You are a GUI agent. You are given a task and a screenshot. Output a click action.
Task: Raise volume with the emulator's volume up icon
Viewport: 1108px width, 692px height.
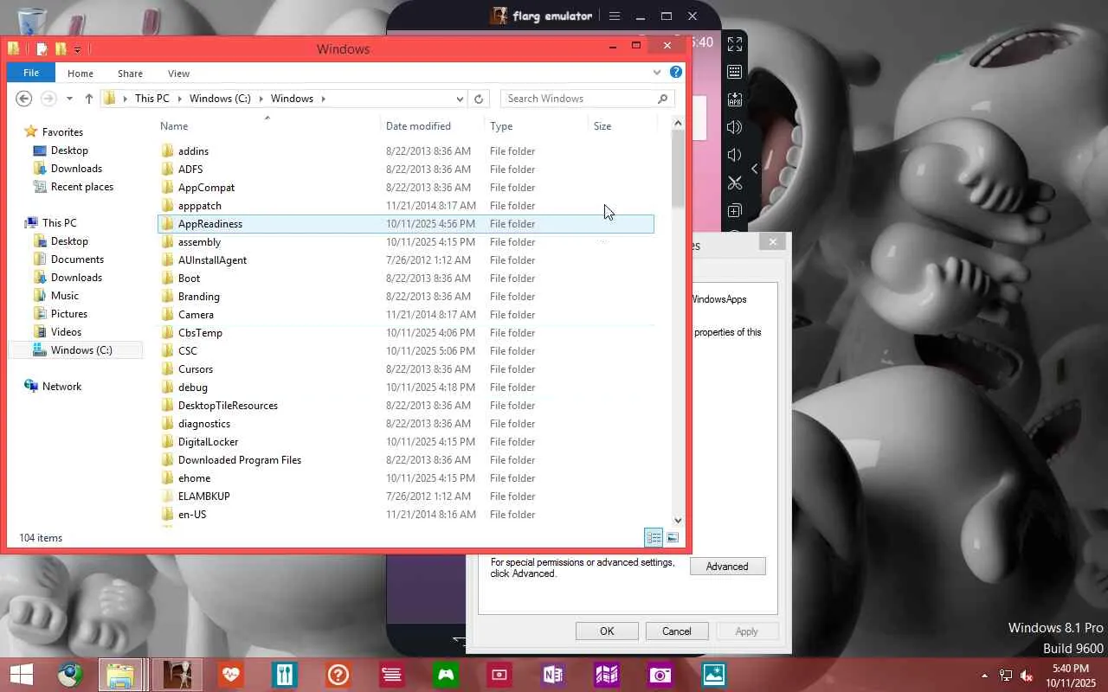click(x=734, y=127)
